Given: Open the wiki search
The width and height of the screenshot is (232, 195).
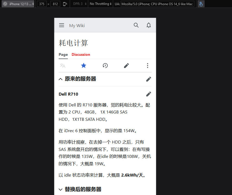Looking at the screenshot, I should (136, 25).
